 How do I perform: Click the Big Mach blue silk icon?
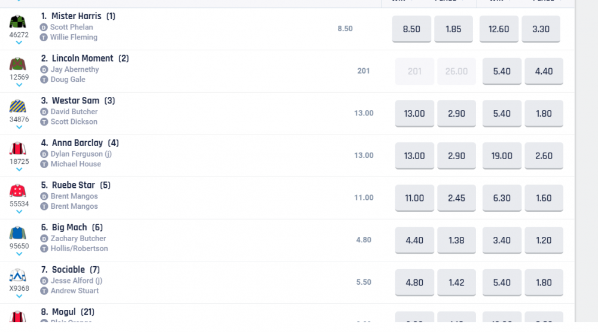pyautogui.click(x=19, y=233)
